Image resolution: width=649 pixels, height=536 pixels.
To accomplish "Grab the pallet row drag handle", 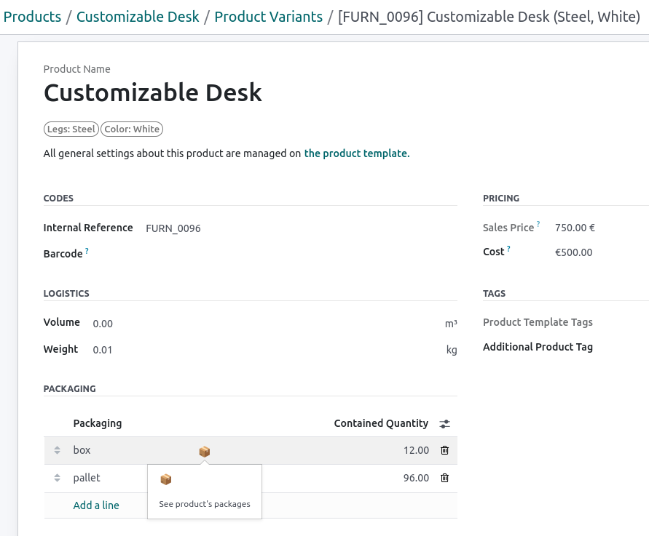I will (57, 479).
